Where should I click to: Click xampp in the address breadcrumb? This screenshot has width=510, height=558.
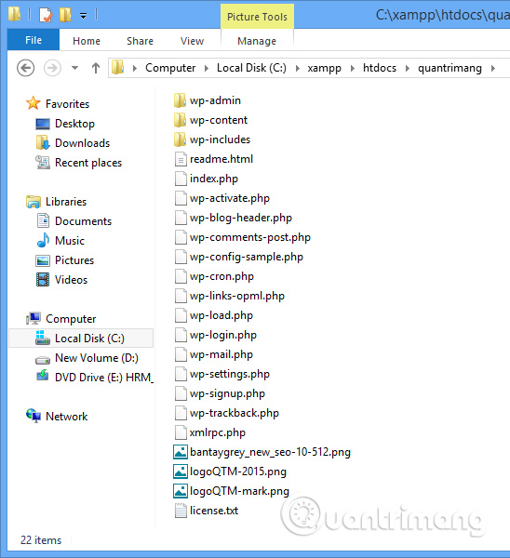pyautogui.click(x=325, y=68)
